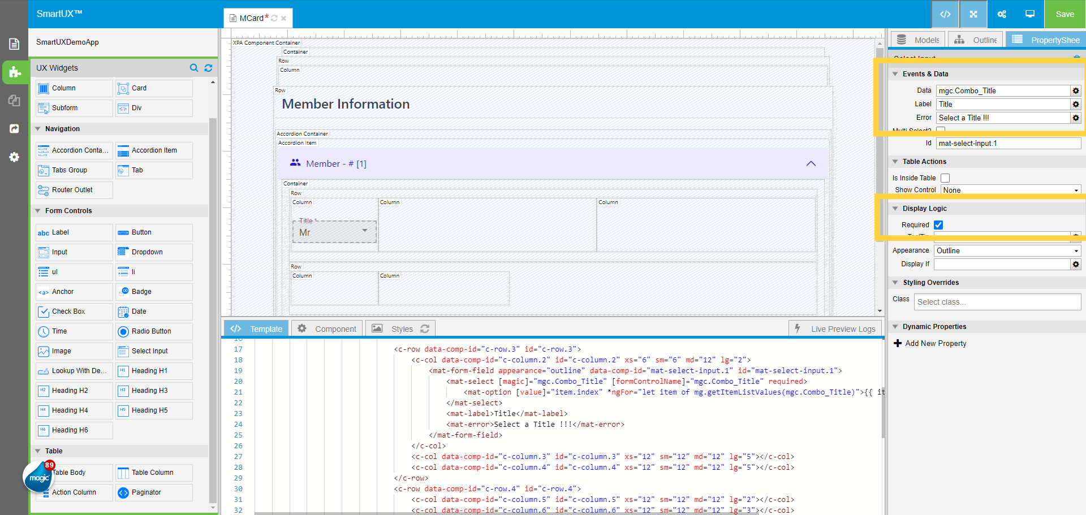Open the UX Widgets puzzle piece panel
1086x515 pixels.
coord(14,72)
